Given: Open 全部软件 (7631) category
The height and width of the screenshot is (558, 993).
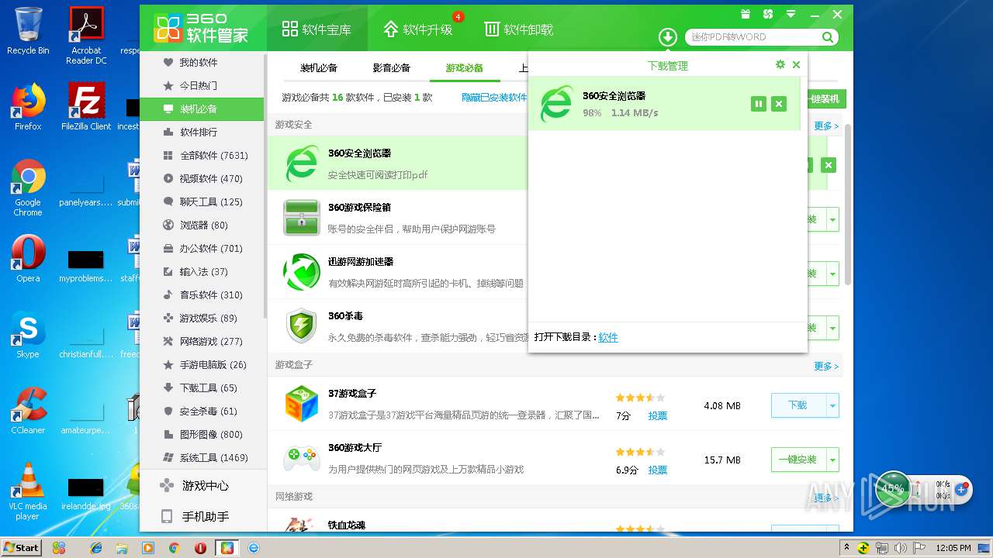Looking at the screenshot, I should (202, 155).
